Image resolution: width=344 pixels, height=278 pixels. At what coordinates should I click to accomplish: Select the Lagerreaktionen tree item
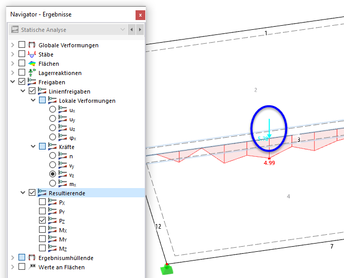60,73
